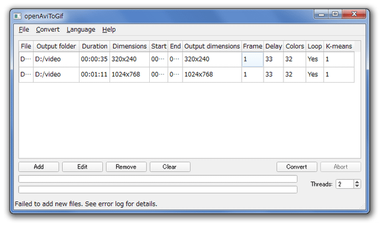The image size is (381, 225).
Task: Click the K-means column header
Action: click(339, 46)
